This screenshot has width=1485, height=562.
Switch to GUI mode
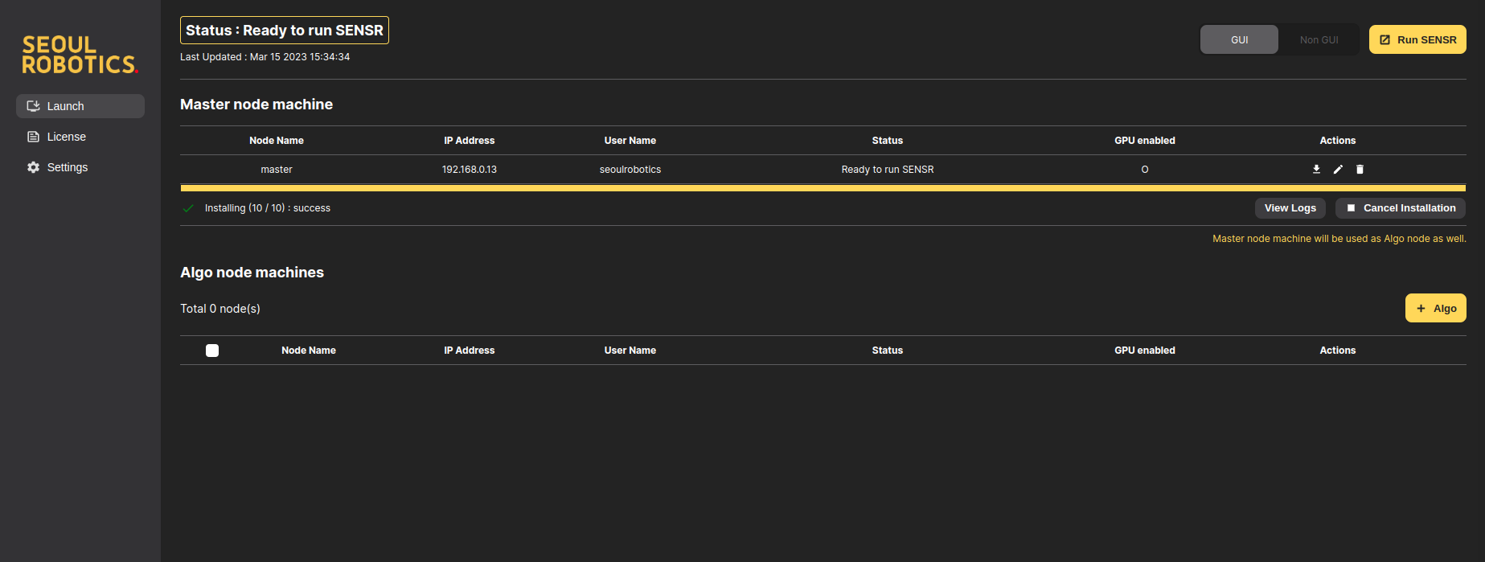(x=1239, y=39)
